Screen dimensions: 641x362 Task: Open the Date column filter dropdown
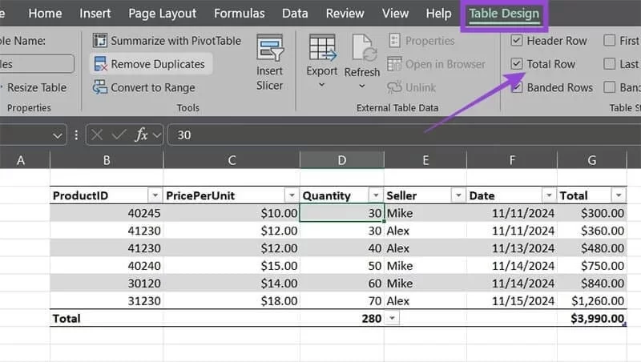coord(549,195)
